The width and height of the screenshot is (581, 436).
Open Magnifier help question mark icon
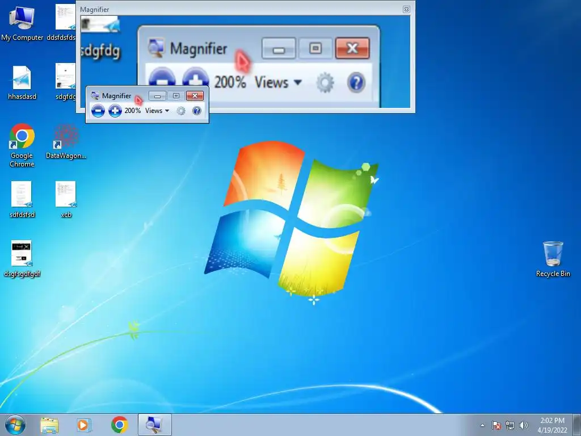(197, 111)
